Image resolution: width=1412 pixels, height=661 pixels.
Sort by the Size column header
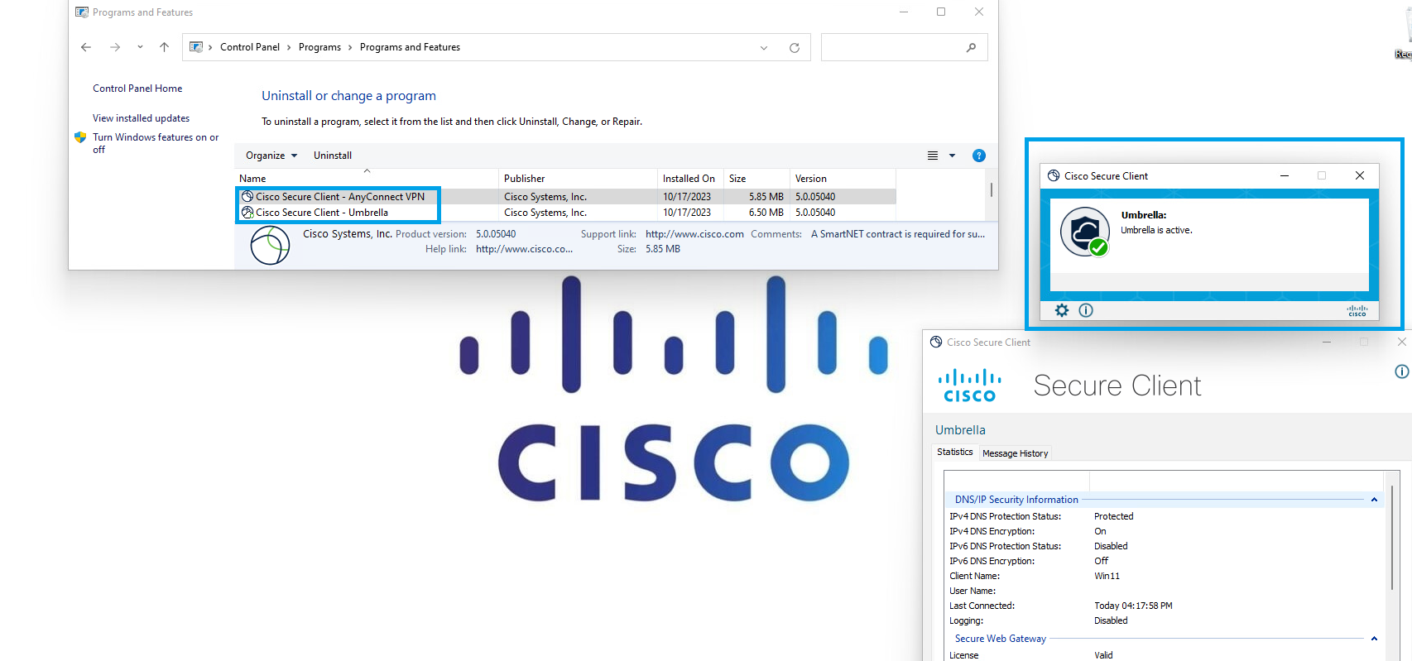click(756, 179)
